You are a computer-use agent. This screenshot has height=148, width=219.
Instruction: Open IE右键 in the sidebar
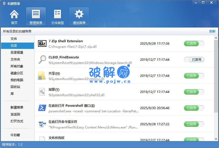[18, 135]
